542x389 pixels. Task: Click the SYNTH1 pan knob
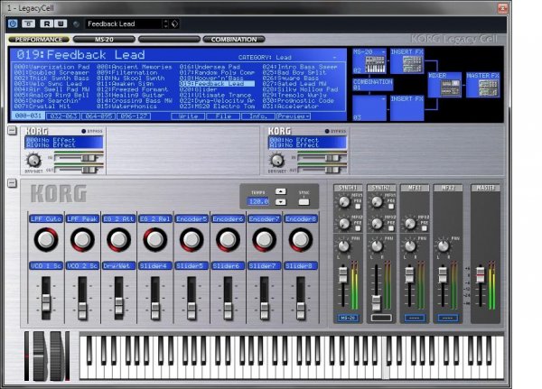pos(343,246)
